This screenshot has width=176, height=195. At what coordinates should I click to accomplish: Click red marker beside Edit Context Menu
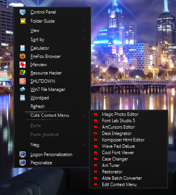coord(96,184)
